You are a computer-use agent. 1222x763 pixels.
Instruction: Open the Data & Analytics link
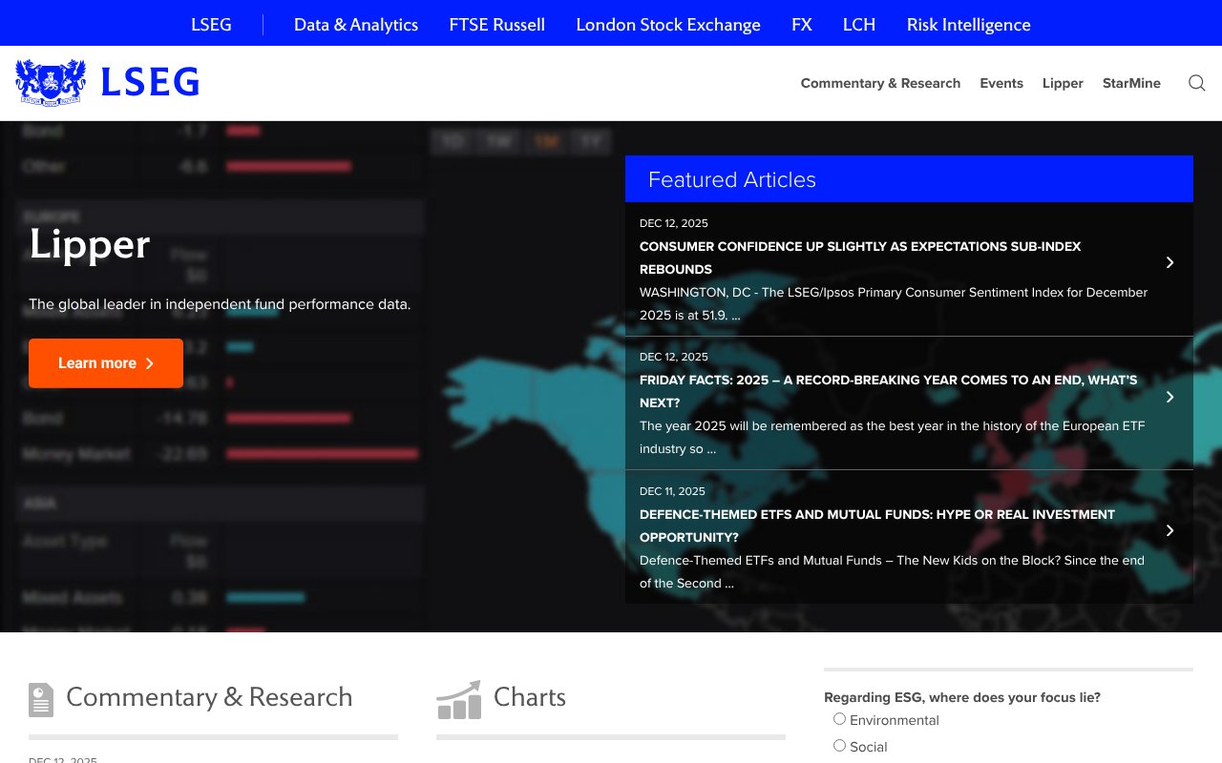355,24
